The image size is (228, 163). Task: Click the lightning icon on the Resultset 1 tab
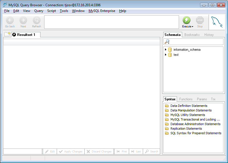click(14, 34)
